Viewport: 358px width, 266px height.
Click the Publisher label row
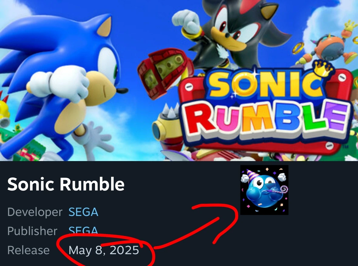32,231
